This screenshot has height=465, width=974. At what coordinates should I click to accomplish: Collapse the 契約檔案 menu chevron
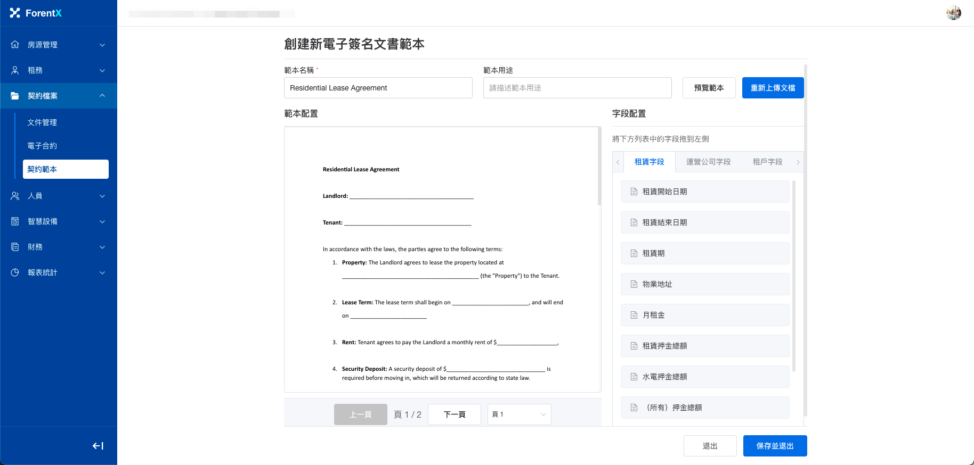click(102, 96)
